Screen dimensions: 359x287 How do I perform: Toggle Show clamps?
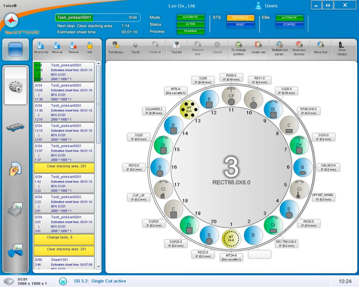pos(342,47)
